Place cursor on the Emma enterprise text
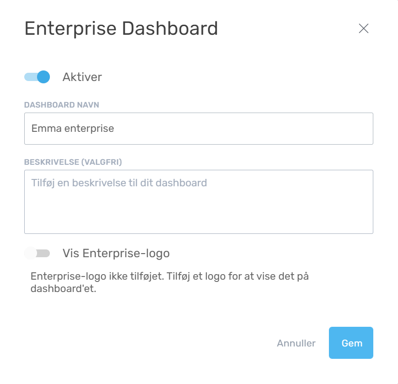Screen dimensions: 398x384 [72, 129]
